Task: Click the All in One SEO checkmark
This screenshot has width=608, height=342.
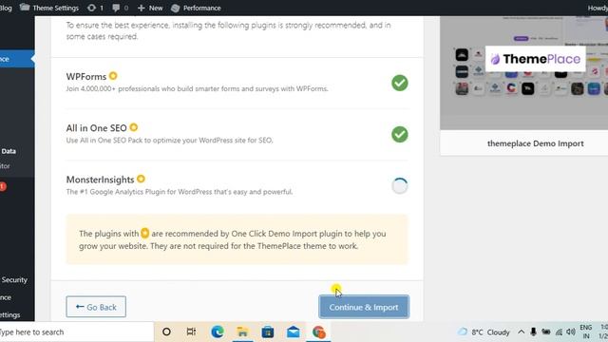Action: pos(400,135)
